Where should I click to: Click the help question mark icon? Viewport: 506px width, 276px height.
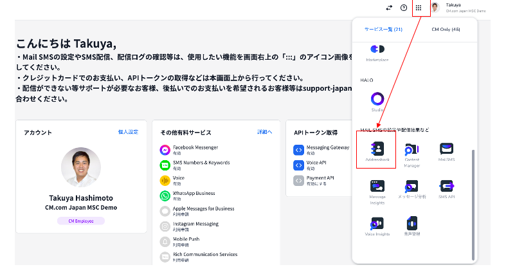coord(404,8)
